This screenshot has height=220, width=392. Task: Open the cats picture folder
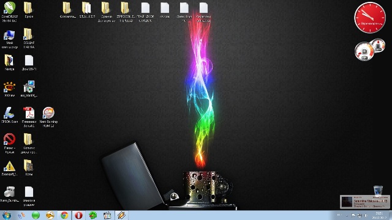point(29,167)
